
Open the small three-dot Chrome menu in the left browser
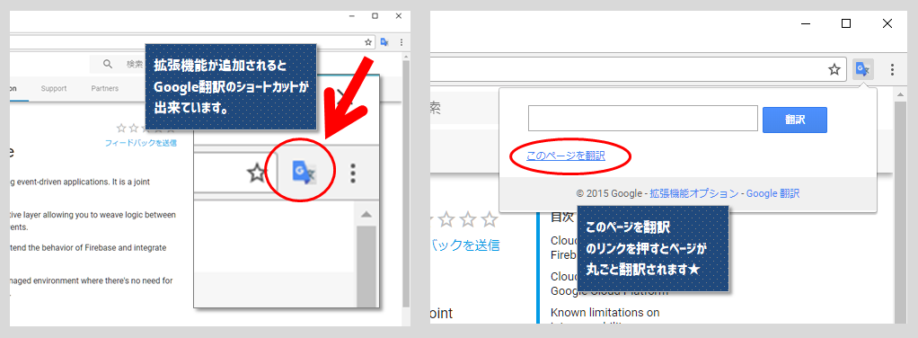pyautogui.click(x=401, y=42)
